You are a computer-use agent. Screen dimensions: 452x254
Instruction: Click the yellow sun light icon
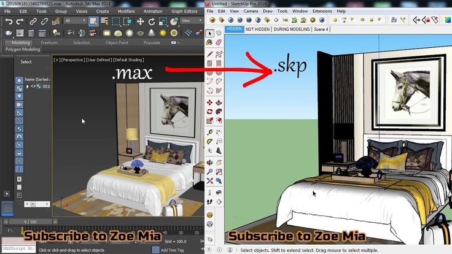coord(163,33)
